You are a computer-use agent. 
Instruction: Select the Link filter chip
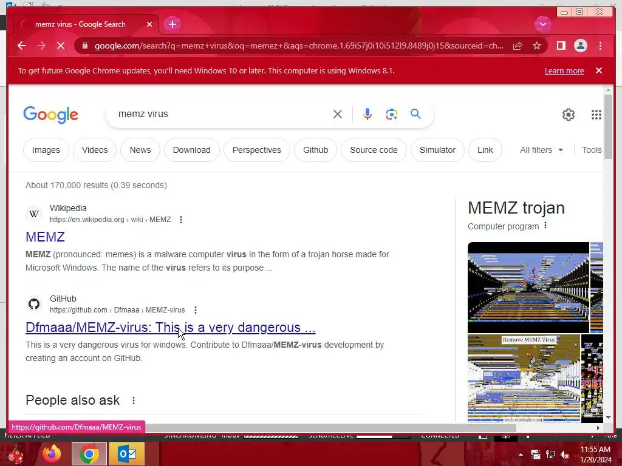pyautogui.click(x=485, y=150)
